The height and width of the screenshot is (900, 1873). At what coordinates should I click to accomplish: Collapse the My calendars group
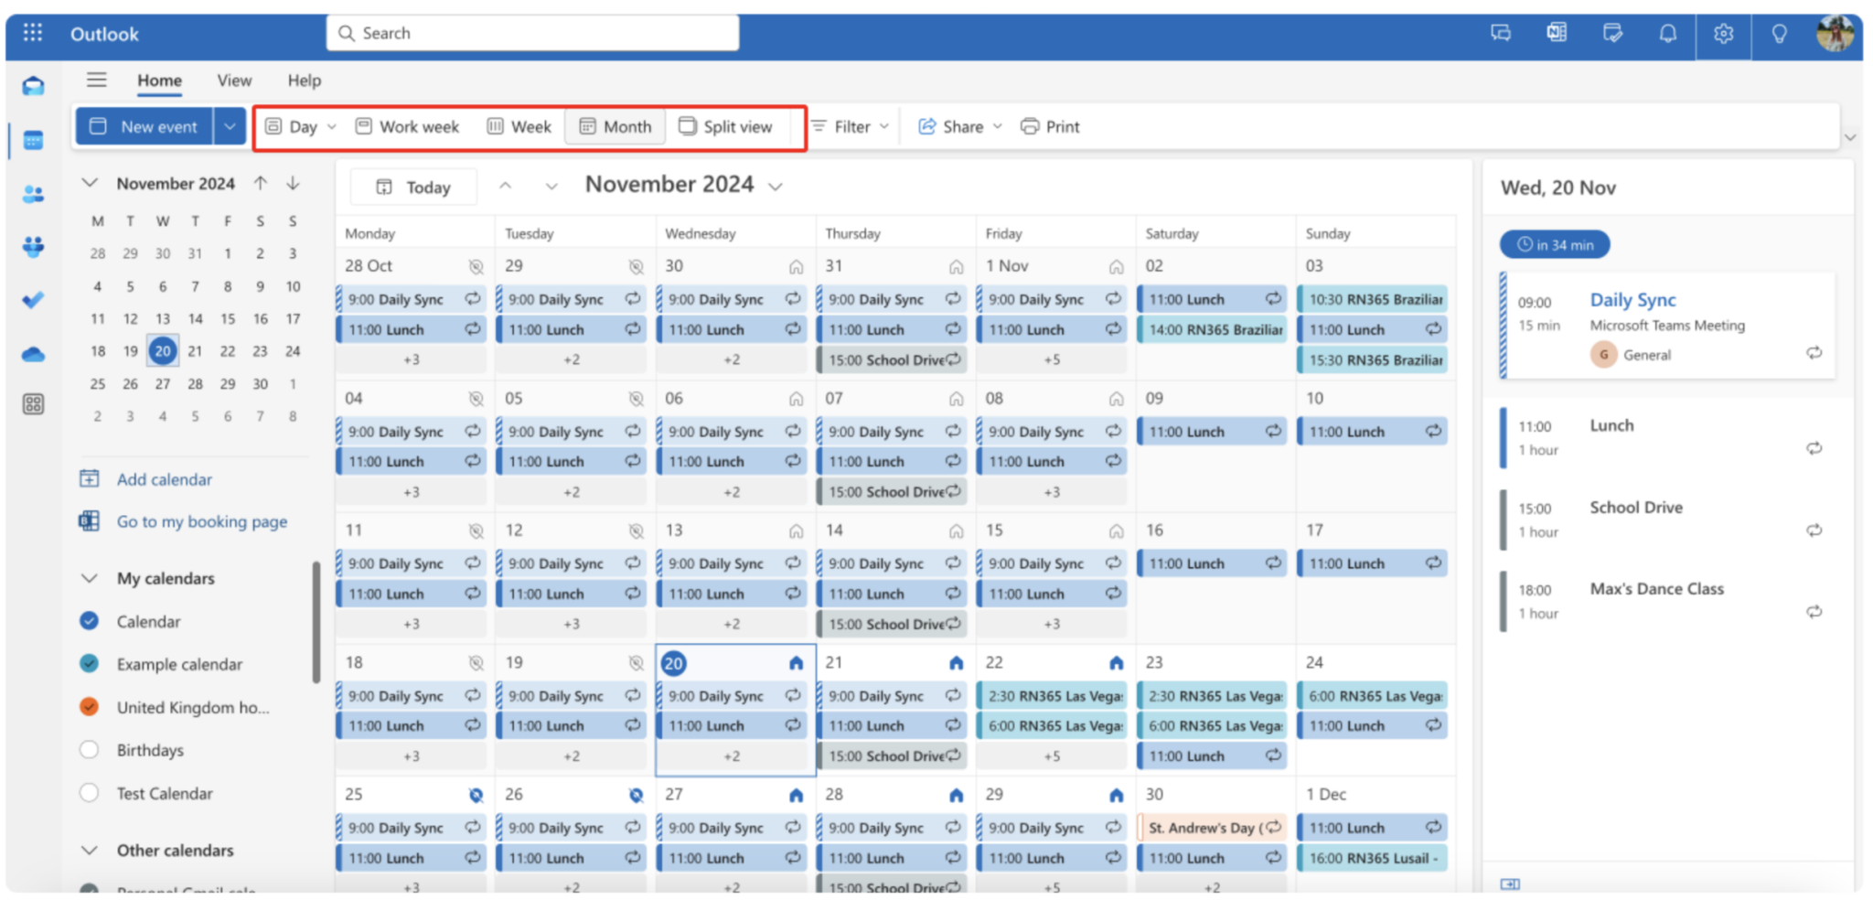[90, 578]
